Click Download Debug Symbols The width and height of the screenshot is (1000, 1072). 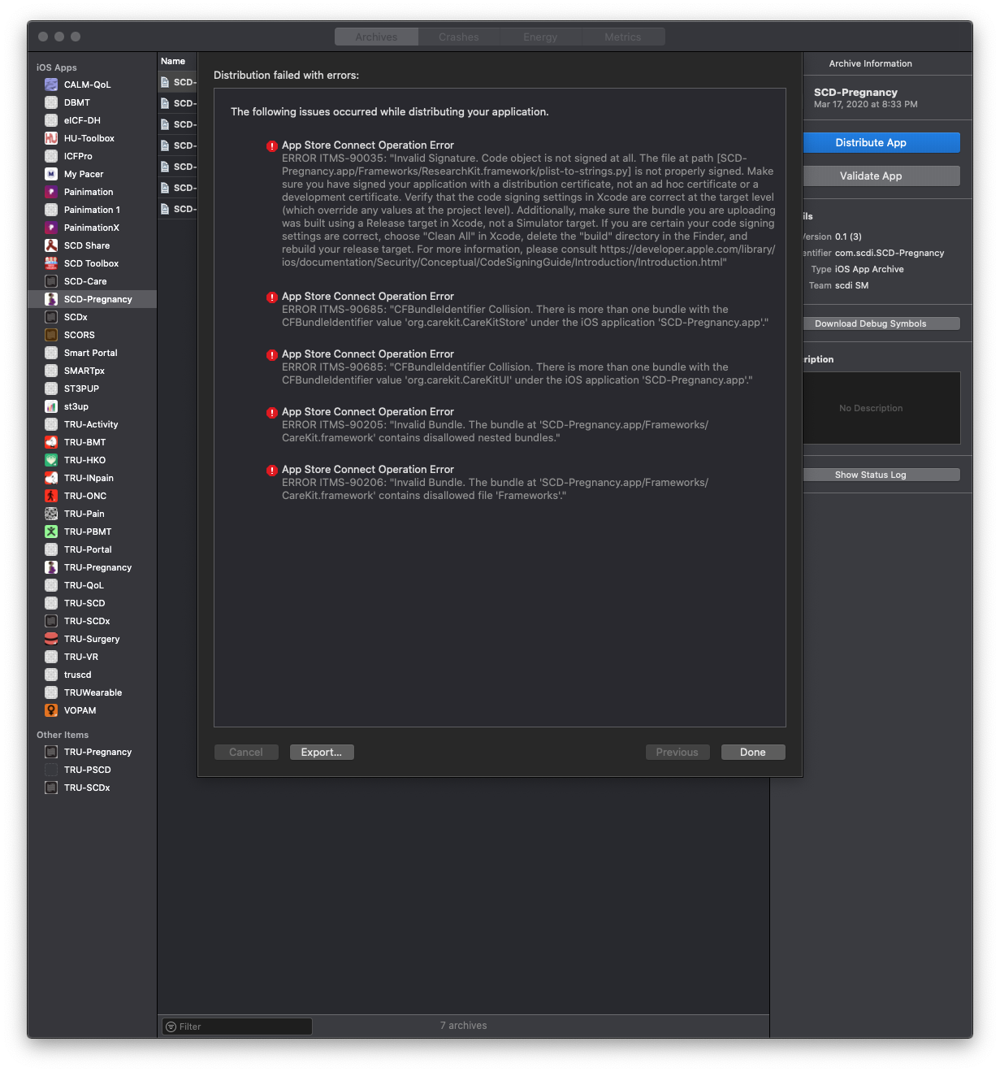(x=881, y=323)
